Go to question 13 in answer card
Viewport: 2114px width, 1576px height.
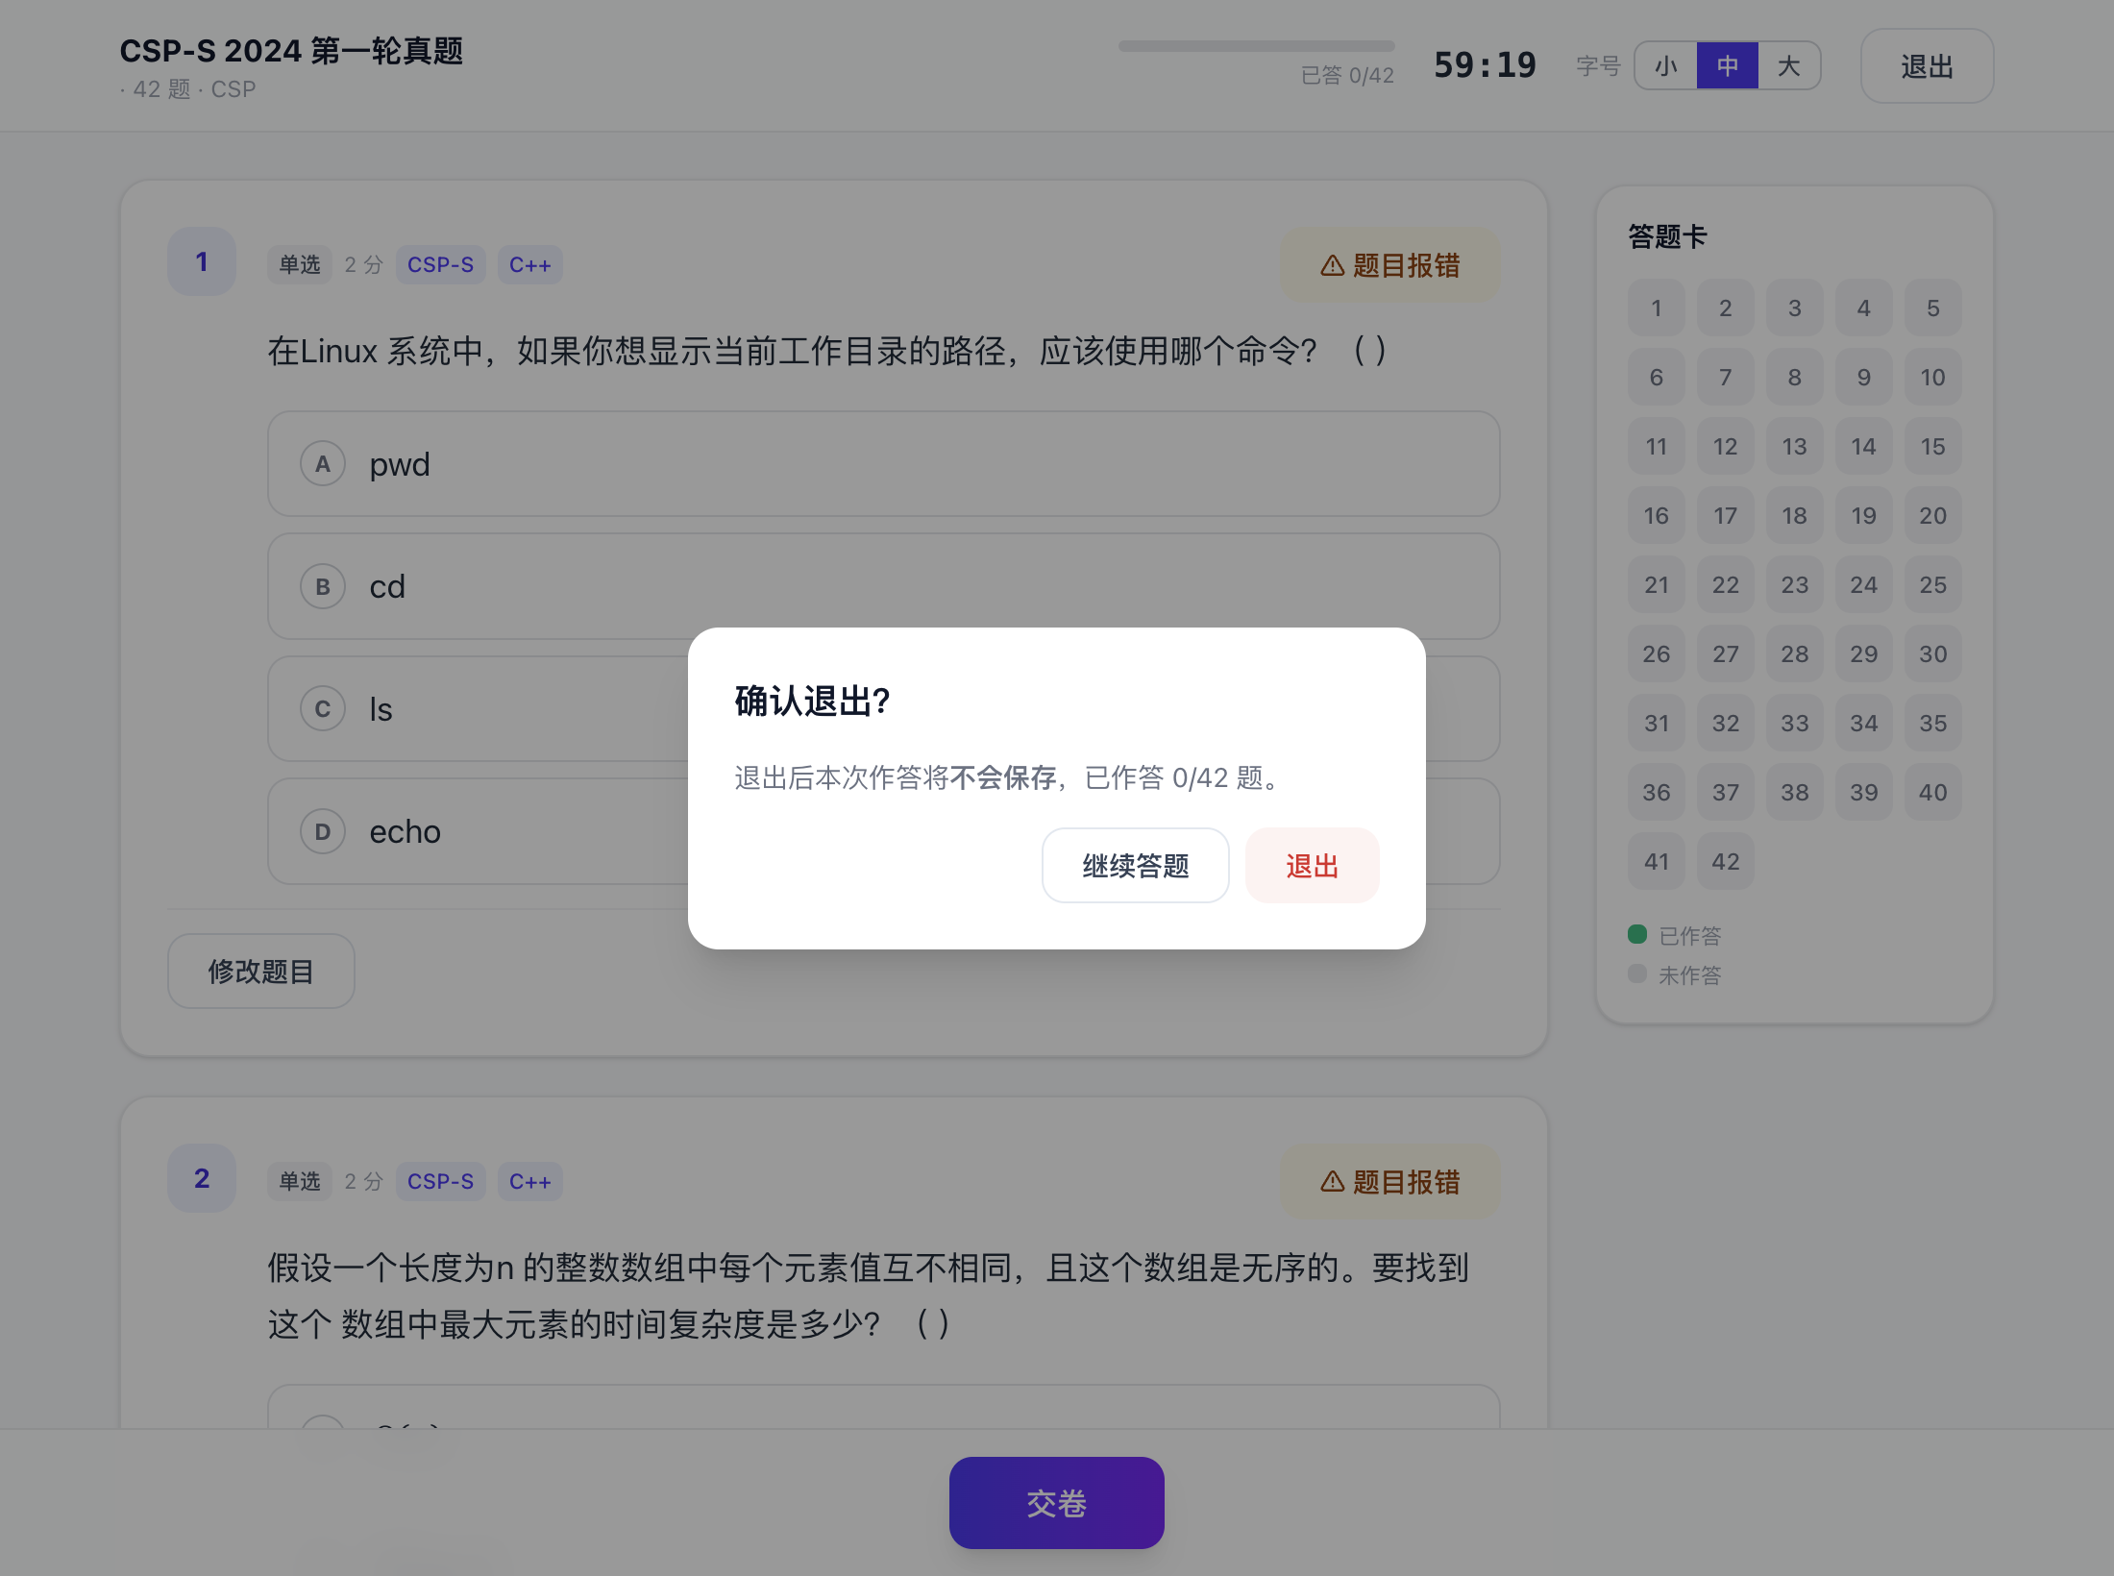(1795, 447)
